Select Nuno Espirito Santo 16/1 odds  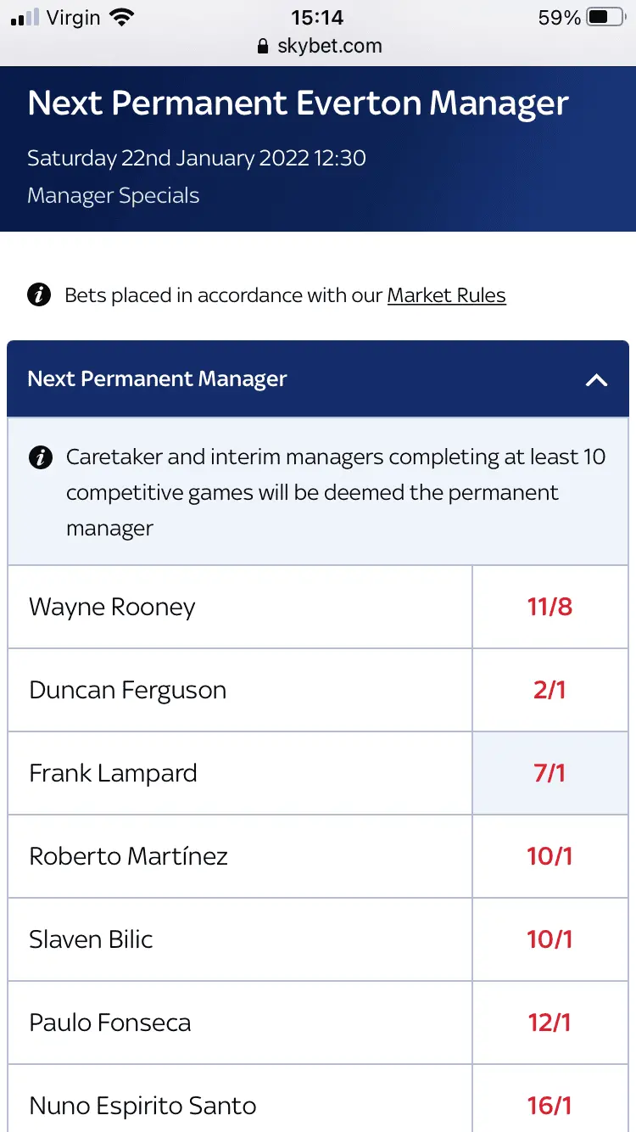[550, 1105]
